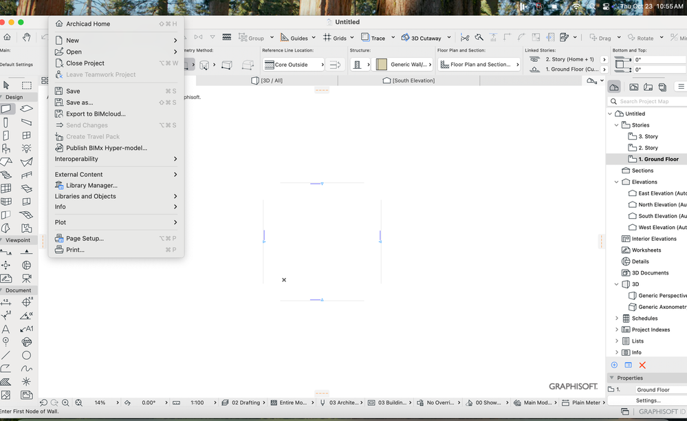Screen dimensions: 687x421
Task: Click the Home icon in toolbar
Action: (7, 37)
